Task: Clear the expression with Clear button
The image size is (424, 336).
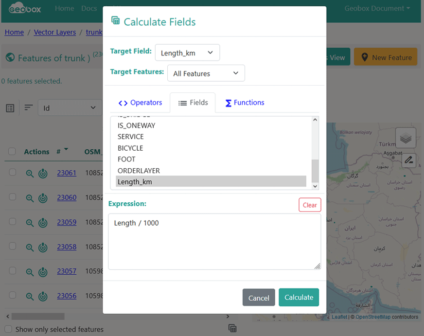Action: pos(310,205)
